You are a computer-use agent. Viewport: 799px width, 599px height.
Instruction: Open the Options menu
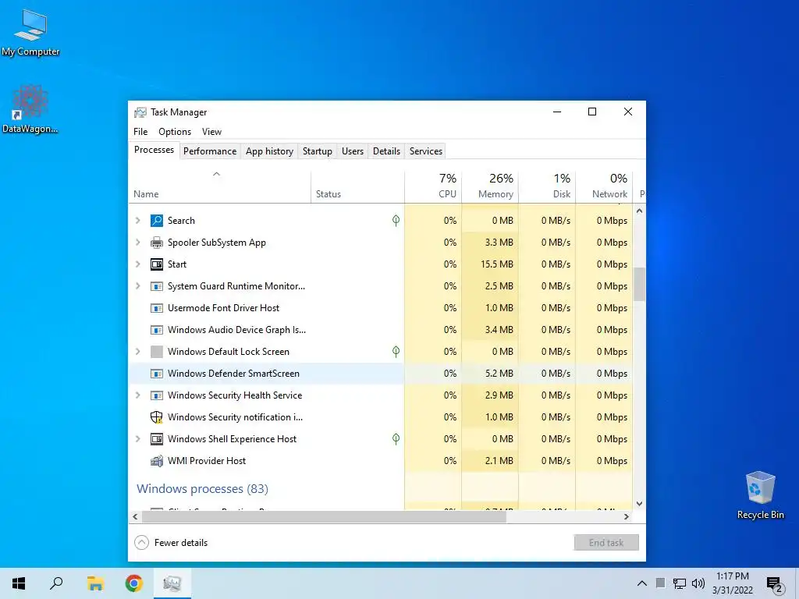coord(175,131)
